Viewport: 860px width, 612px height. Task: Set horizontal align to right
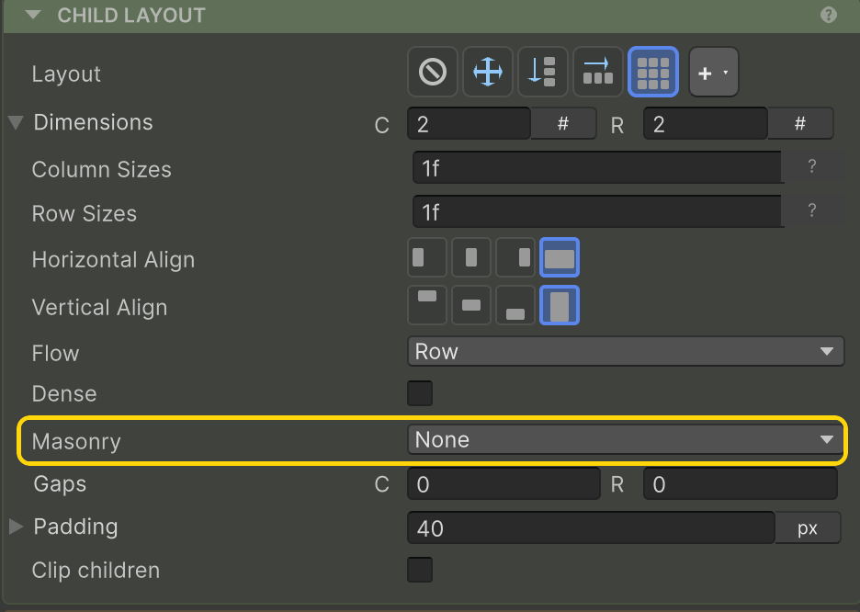pyautogui.click(x=515, y=257)
